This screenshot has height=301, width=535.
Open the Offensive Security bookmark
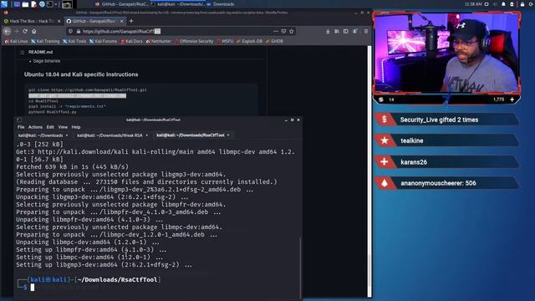(194, 41)
